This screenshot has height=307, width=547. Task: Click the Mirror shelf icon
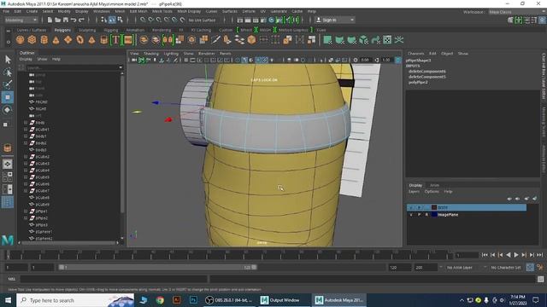point(168,40)
